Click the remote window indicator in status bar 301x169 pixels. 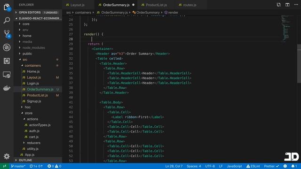pos(4,166)
